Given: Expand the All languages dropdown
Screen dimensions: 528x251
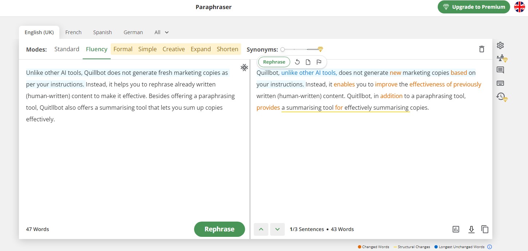Looking at the screenshot, I should (162, 32).
